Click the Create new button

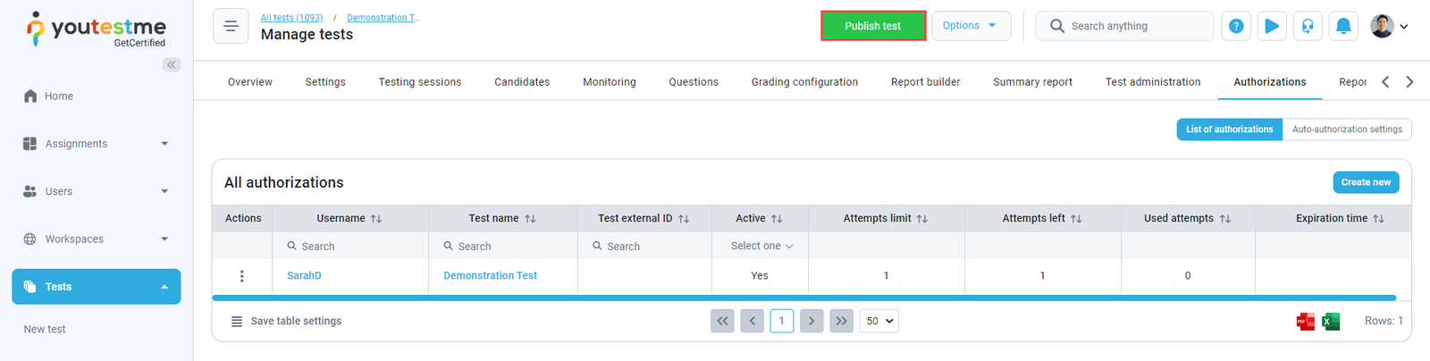tap(1366, 182)
